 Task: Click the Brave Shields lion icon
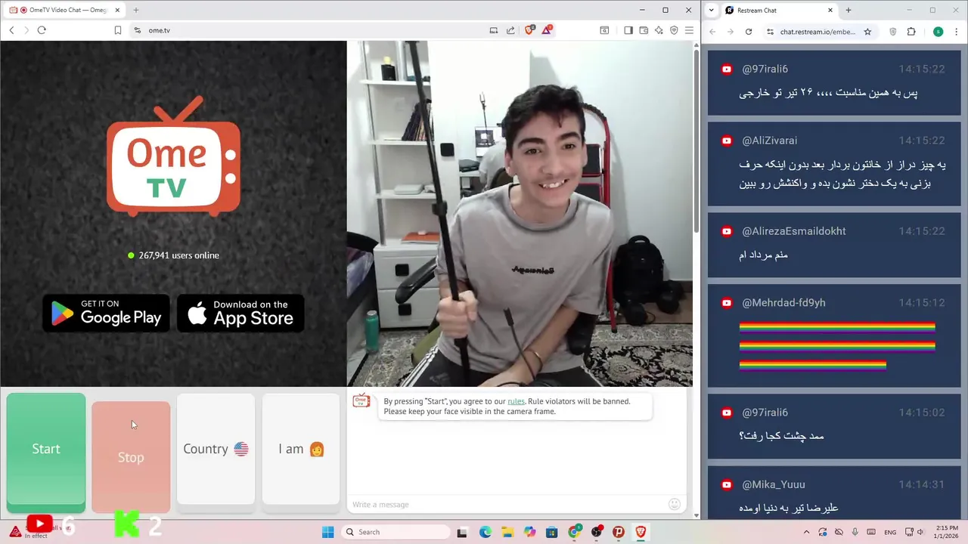coord(529,30)
